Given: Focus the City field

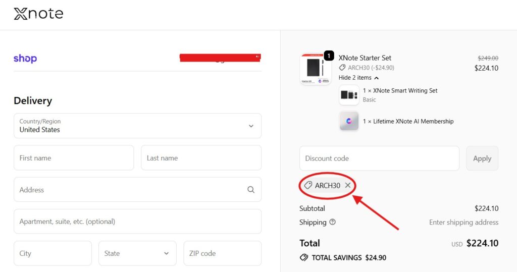Looking at the screenshot, I should point(53,253).
